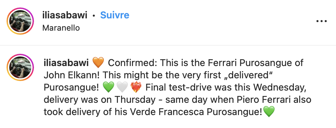Click the green heart after "Purosangue!"
Screen dimensions: 336x128
(x=108, y=87)
